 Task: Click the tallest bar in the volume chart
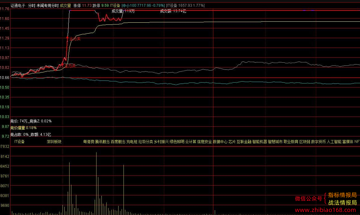coord(97,183)
